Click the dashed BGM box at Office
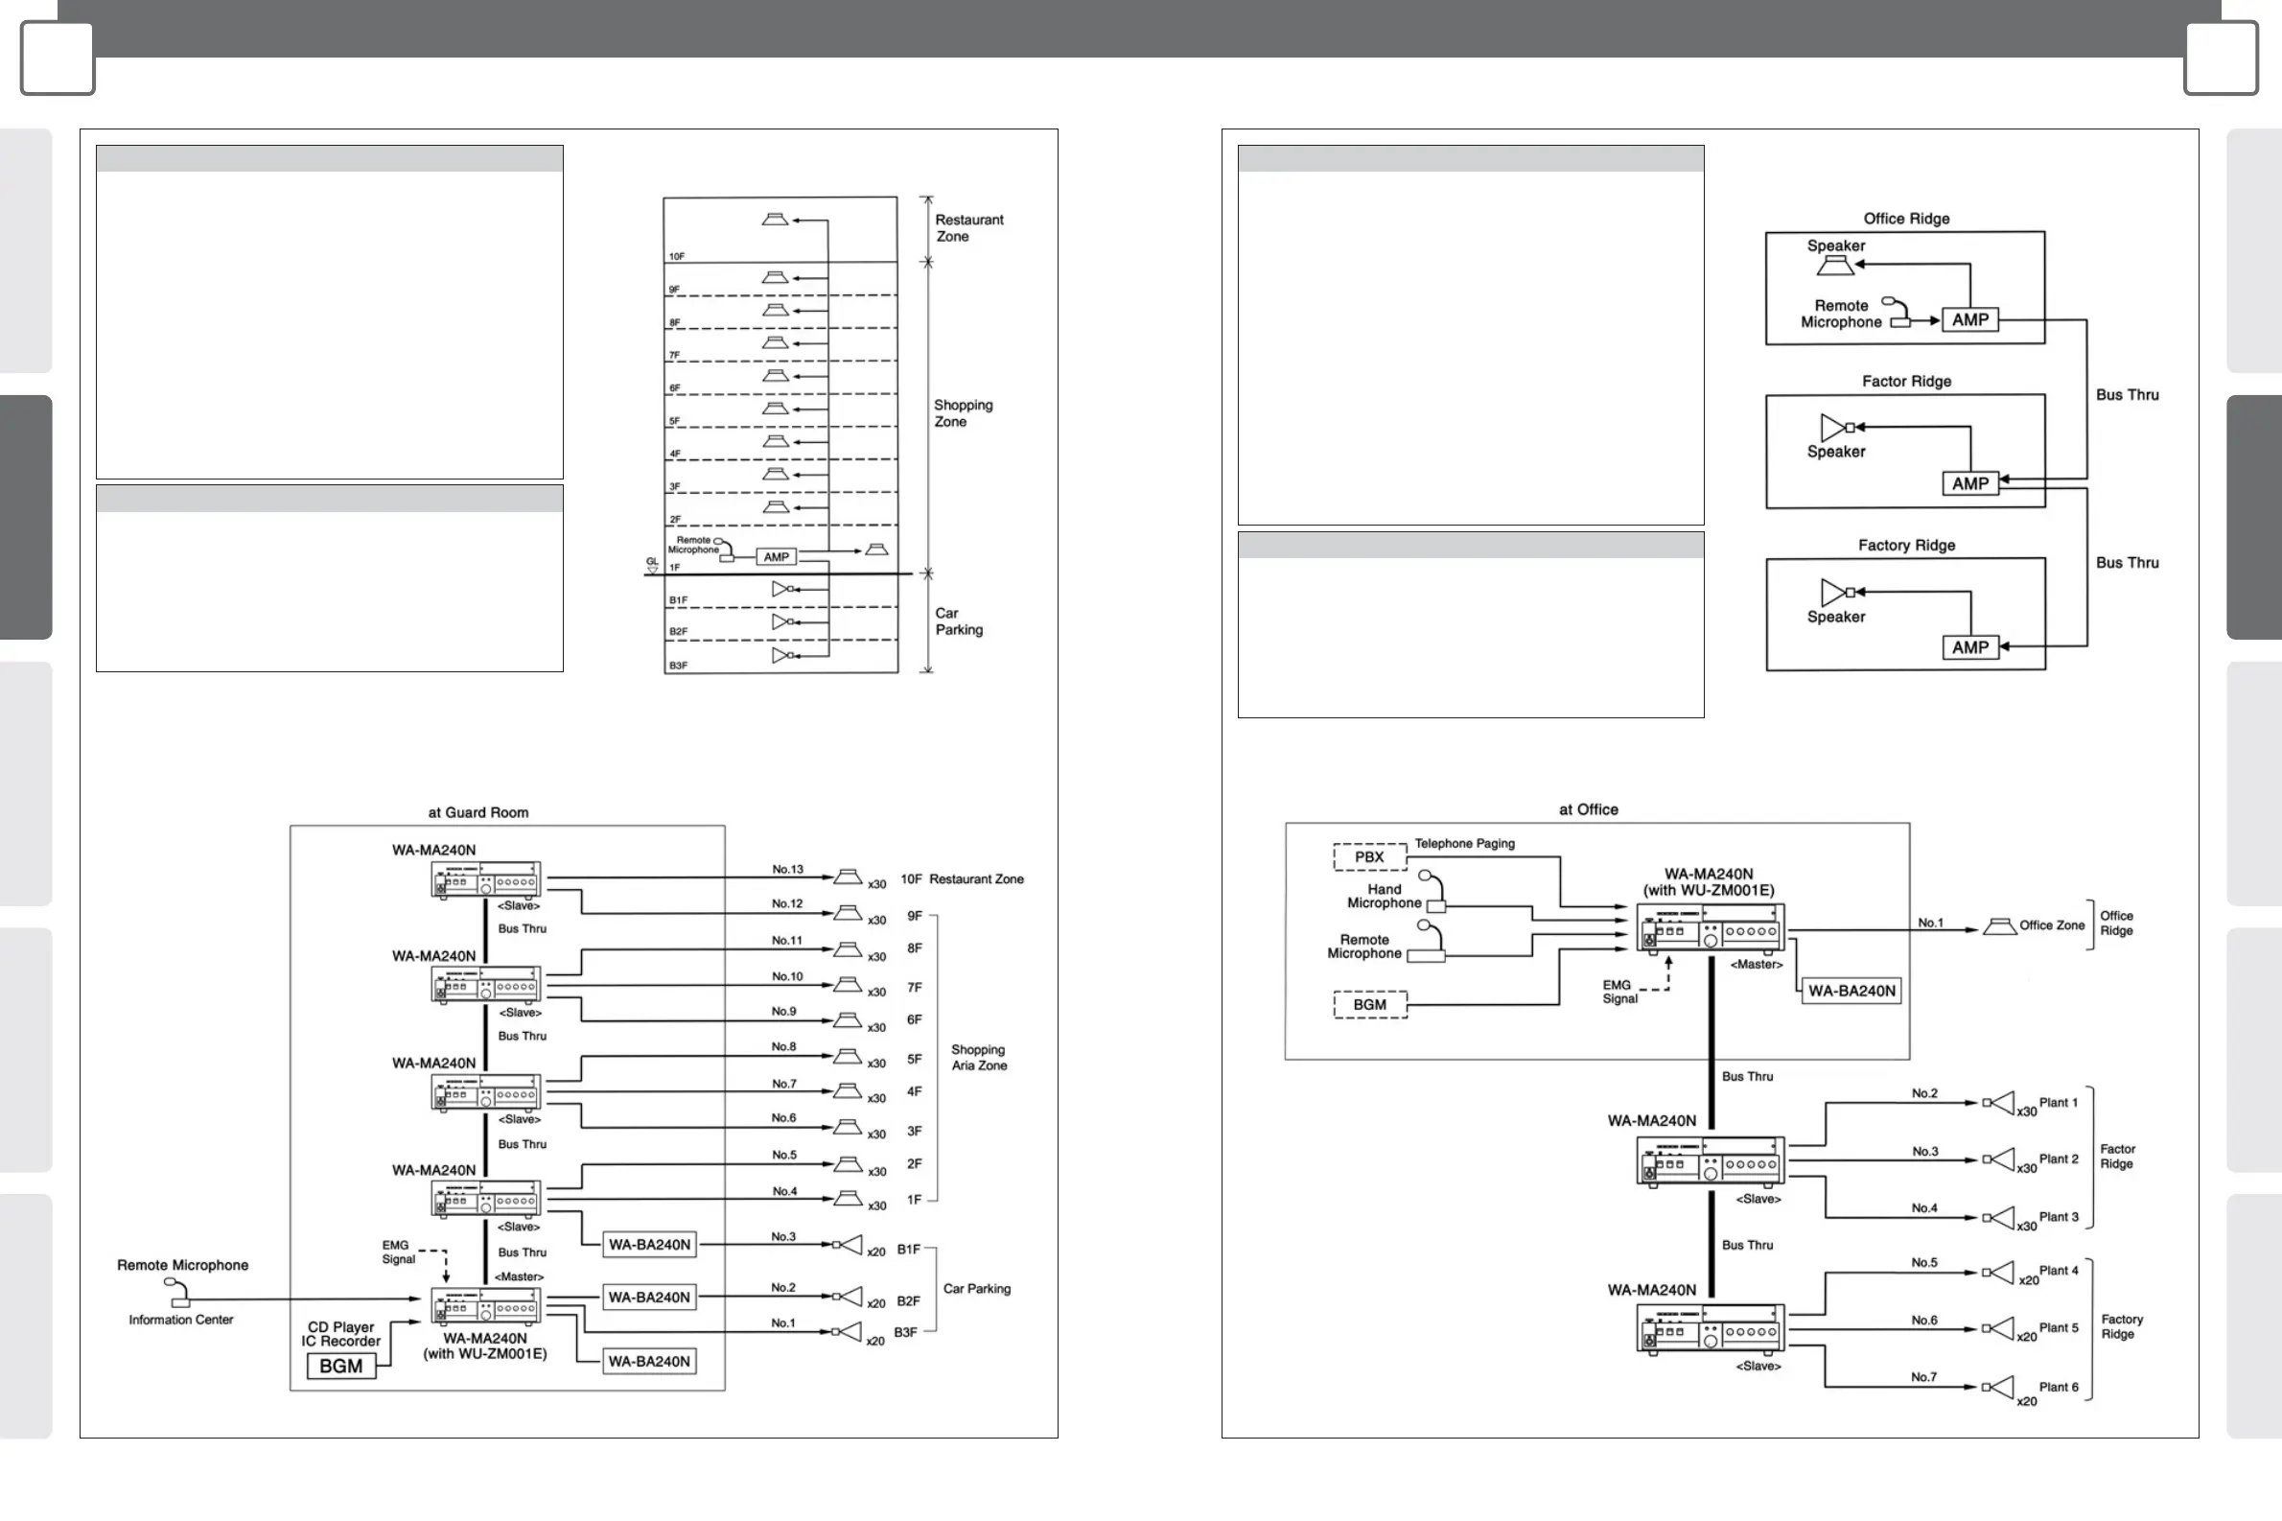 [1369, 1005]
